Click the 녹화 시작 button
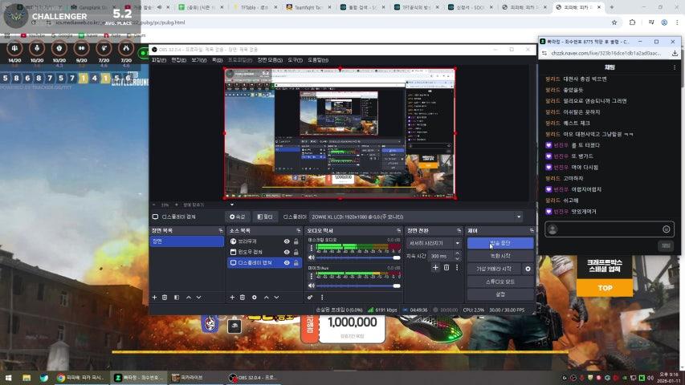Screen dimensions: 685x385 (499, 256)
